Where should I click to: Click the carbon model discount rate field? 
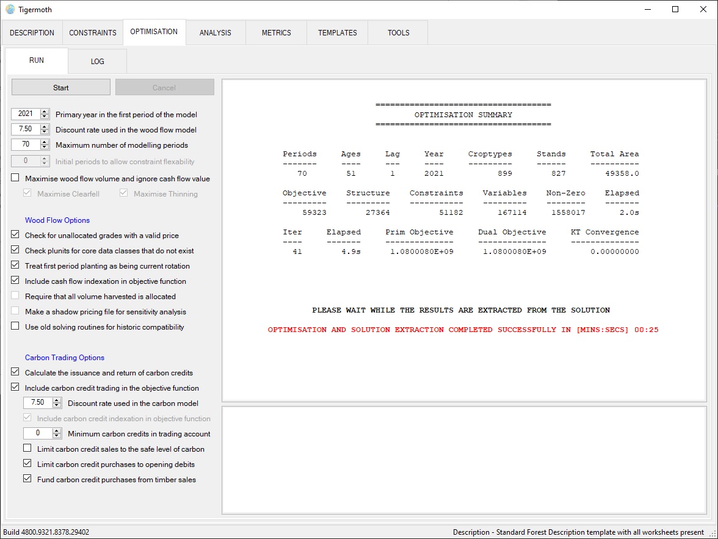38,402
